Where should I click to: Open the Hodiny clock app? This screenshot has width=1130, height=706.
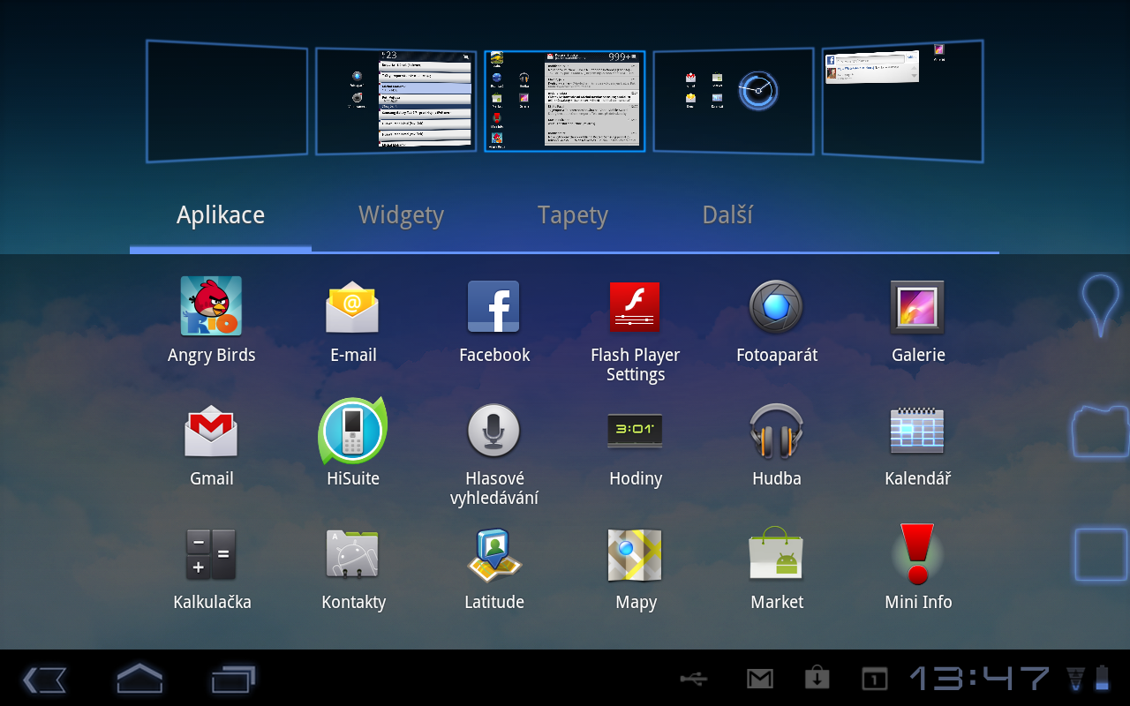pos(636,431)
